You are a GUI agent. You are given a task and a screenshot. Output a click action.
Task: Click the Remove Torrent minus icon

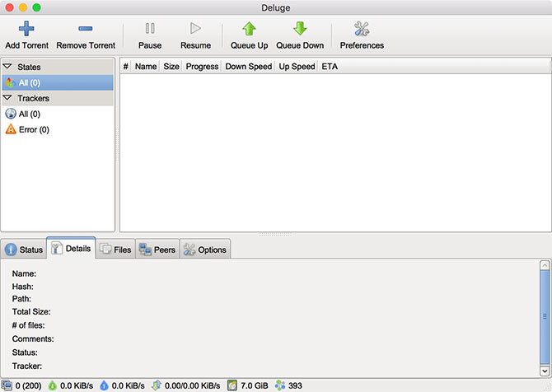tap(86, 29)
